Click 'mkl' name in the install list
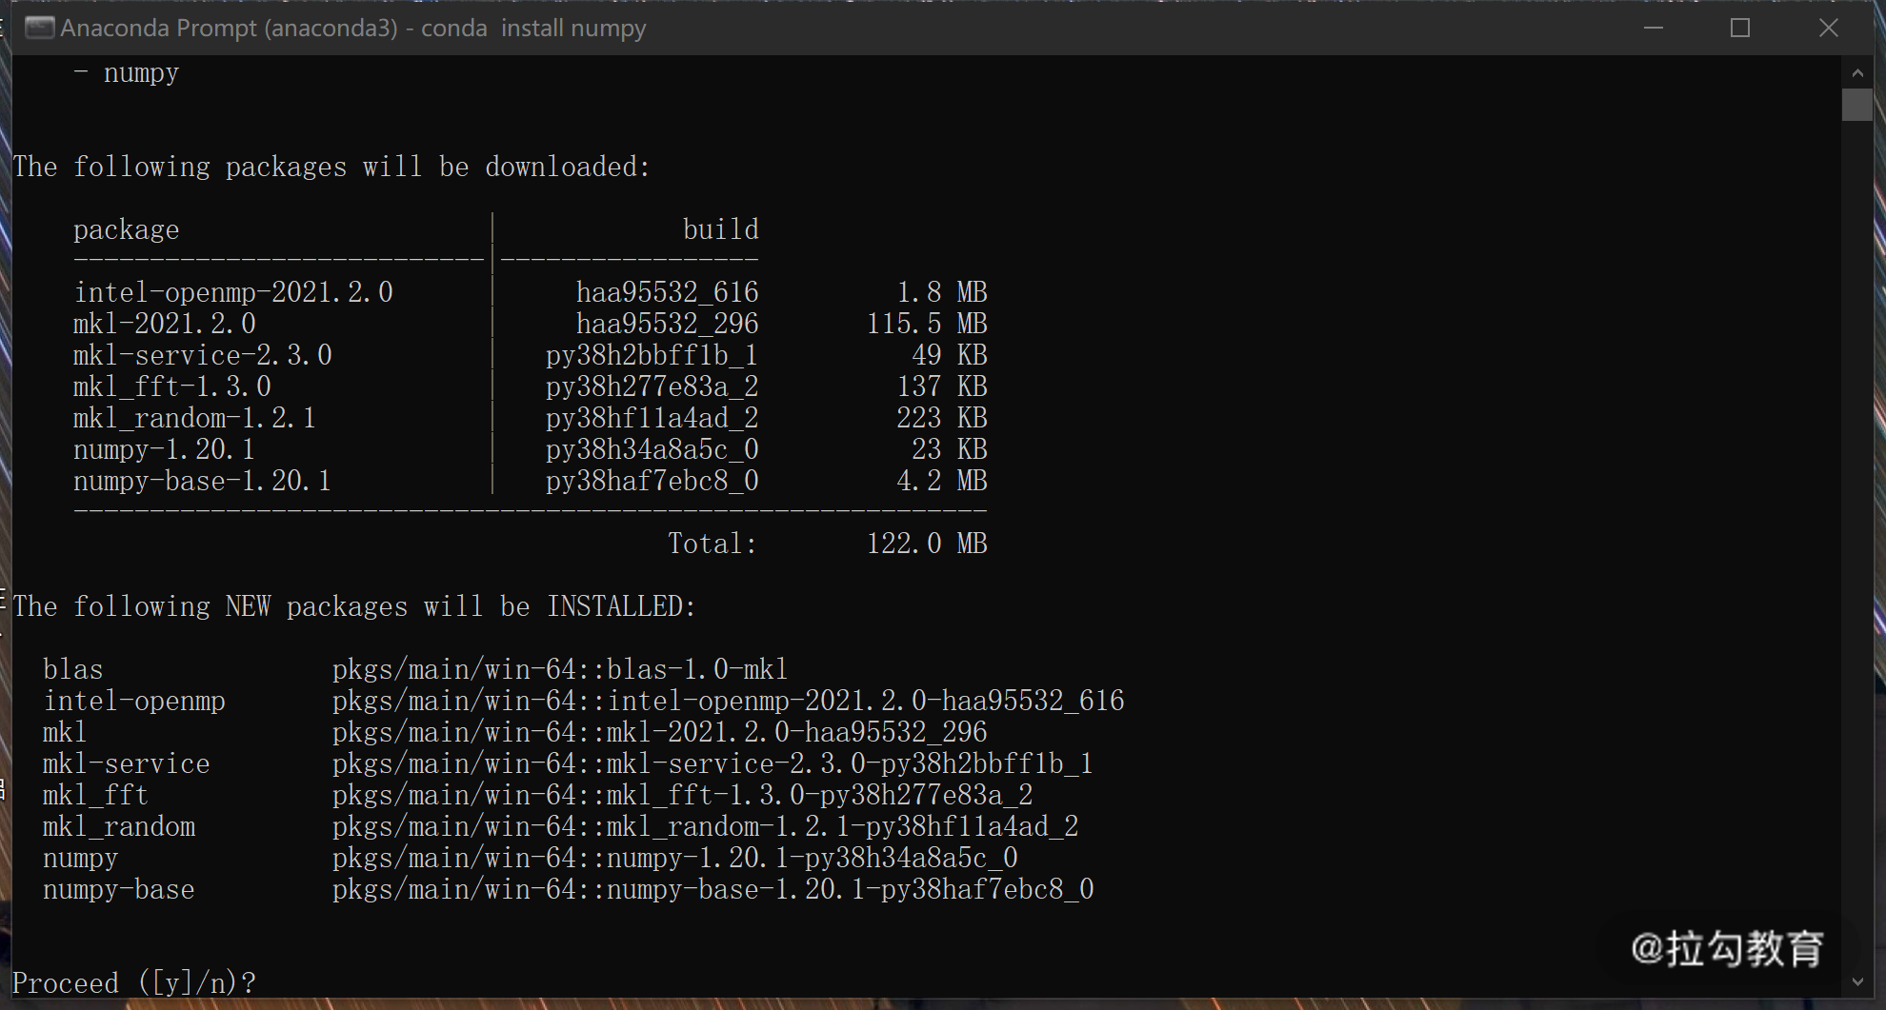Image resolution: width=1886 pixels, height=1010 pixels. pyautogui.click(x=65, y=732)
